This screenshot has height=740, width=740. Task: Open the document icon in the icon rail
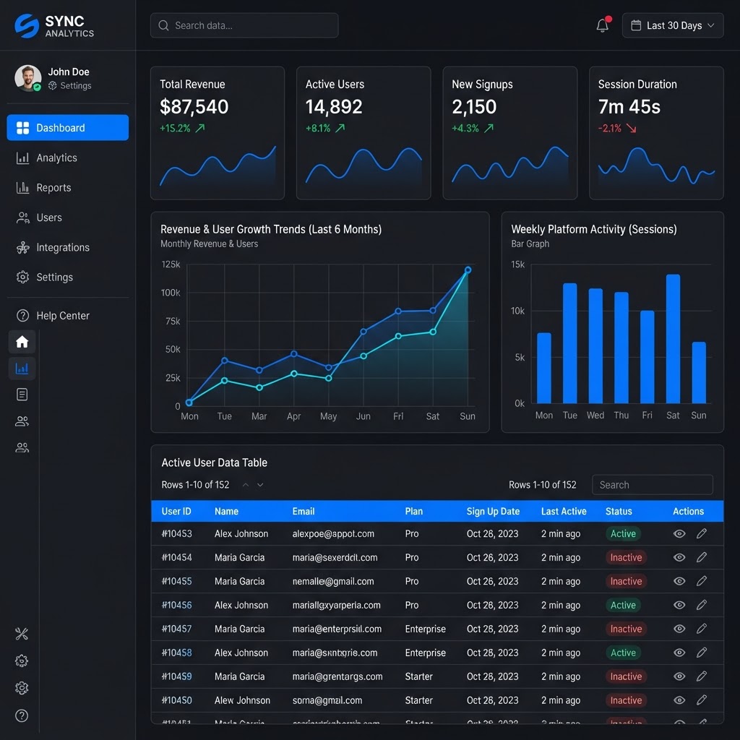pos(22,395)
